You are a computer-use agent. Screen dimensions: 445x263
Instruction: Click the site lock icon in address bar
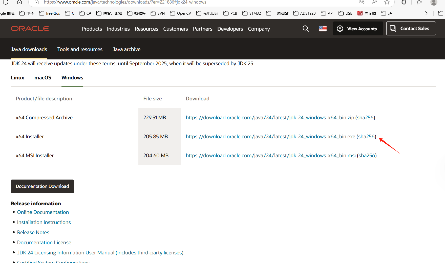[x=36, y=2]
